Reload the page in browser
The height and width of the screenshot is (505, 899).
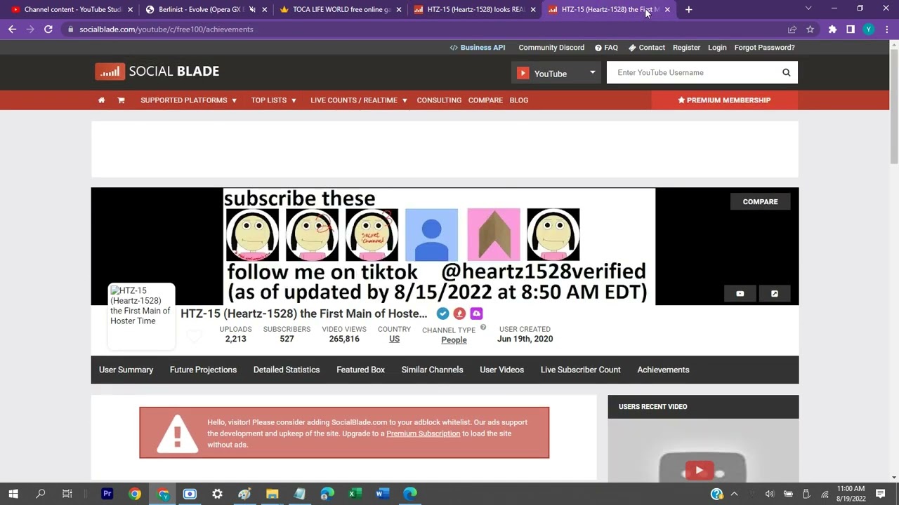click(x=48, y=29)
